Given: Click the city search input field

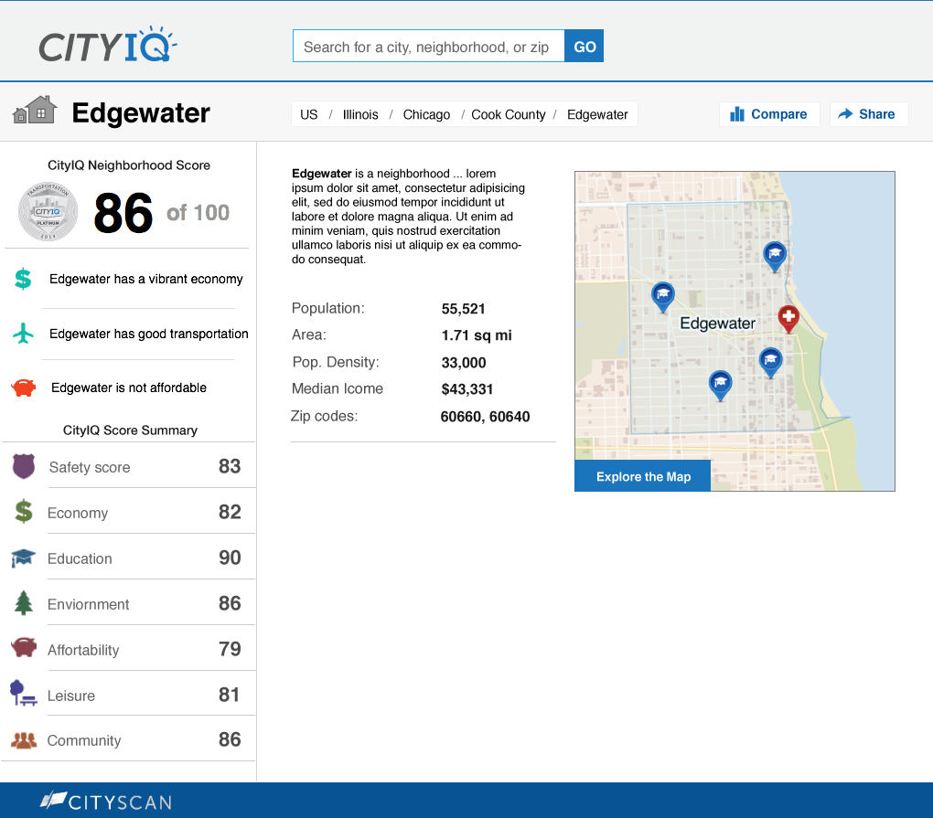Looking at the screenshot, I should pyautogui.click(x=428, y=47).
